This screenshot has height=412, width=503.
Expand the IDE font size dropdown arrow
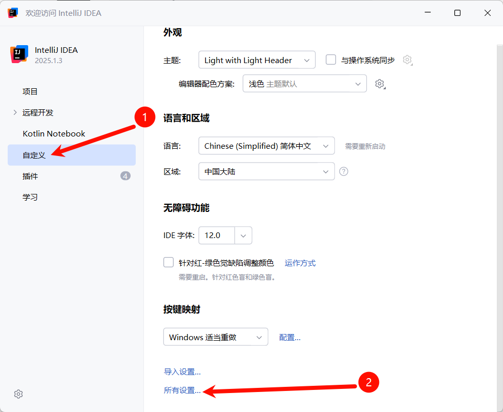[243, 236]
